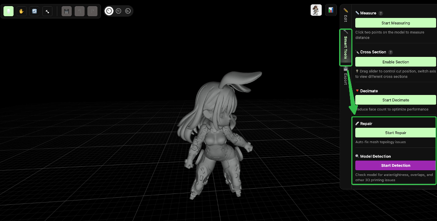Viewport: 437px width, 221px height.
Task: Select the diagonal-arrow scale tool
Action: (47, 11)
